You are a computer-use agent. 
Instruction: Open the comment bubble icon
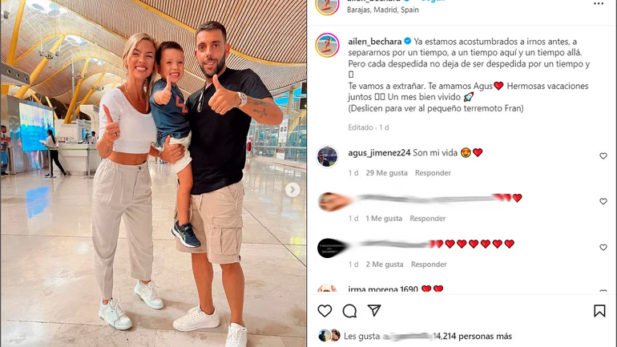click(x=349, y=311)
